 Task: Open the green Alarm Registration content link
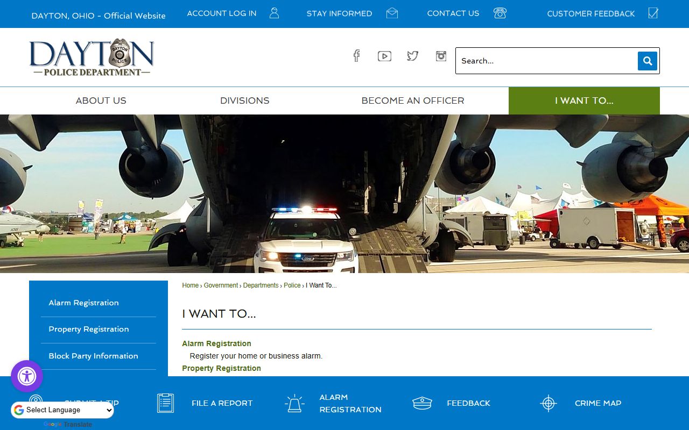[216, 343]
